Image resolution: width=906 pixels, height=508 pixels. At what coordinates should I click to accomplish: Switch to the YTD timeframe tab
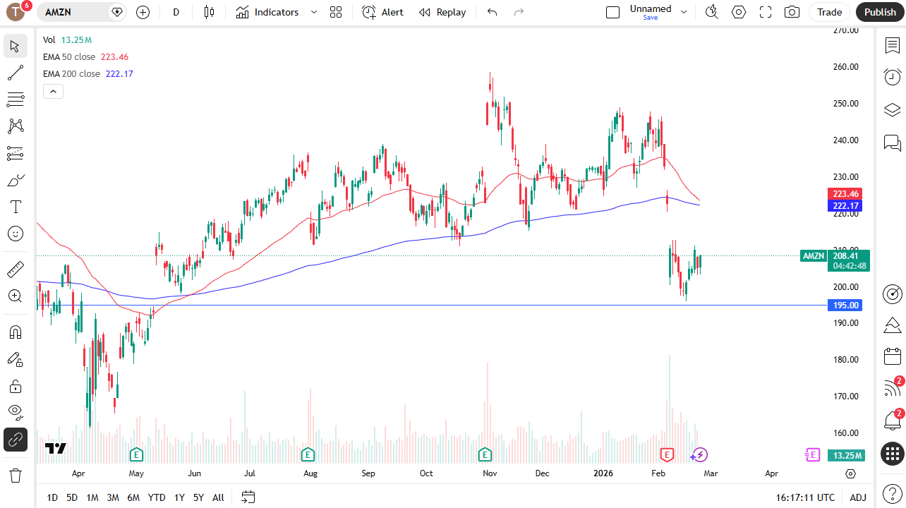pyautogui.click(x=156, y=497)
